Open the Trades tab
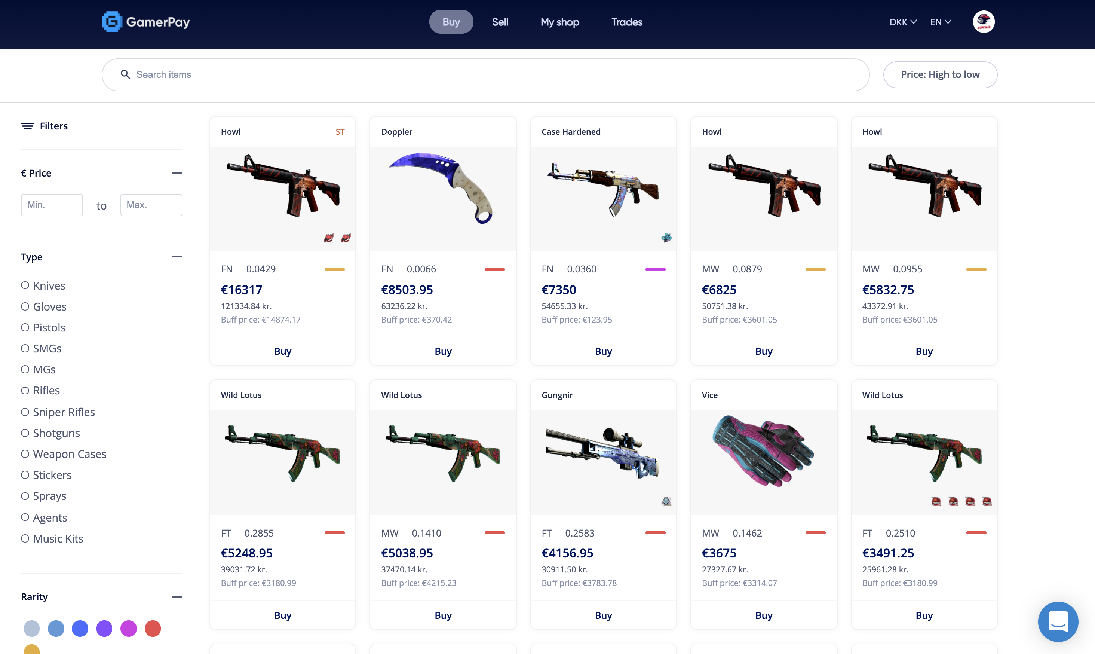The height and width of the screenshot is (654, 1095). (627, 22)
